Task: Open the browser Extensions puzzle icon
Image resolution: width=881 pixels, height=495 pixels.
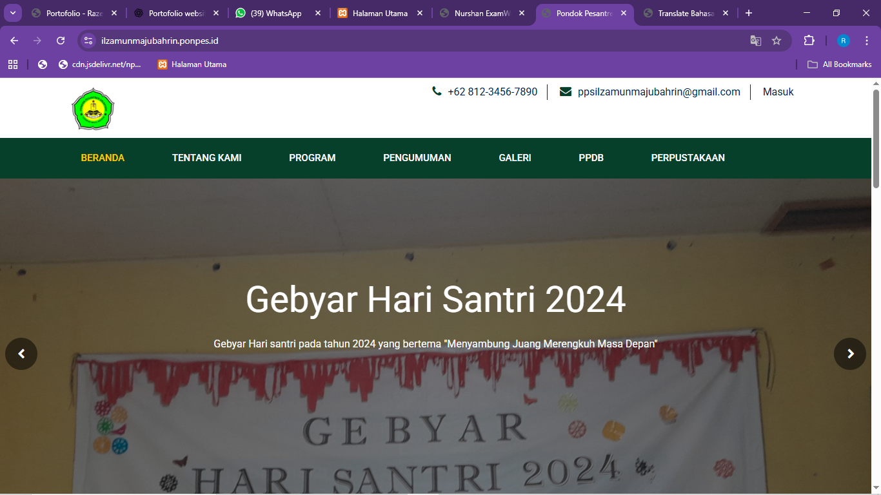Action: [809, 40]
